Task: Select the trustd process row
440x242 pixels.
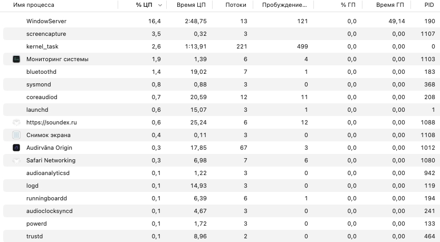Action: (34, 236)
